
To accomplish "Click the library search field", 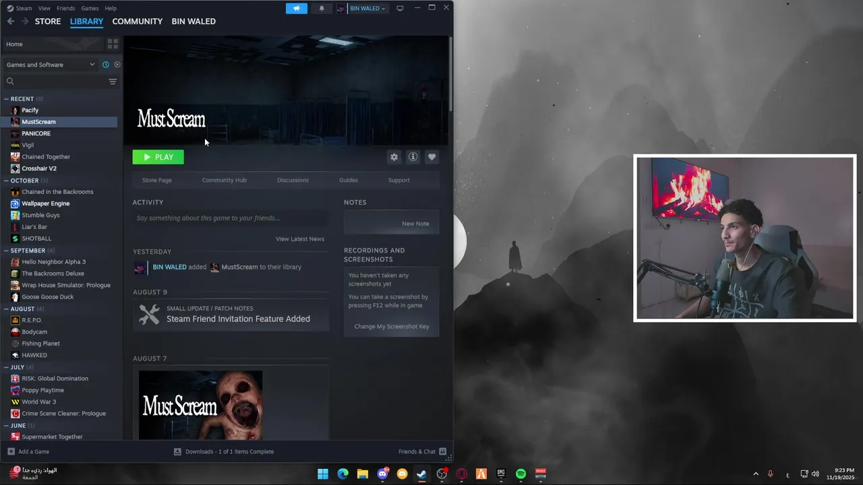I will coord(55,82).
